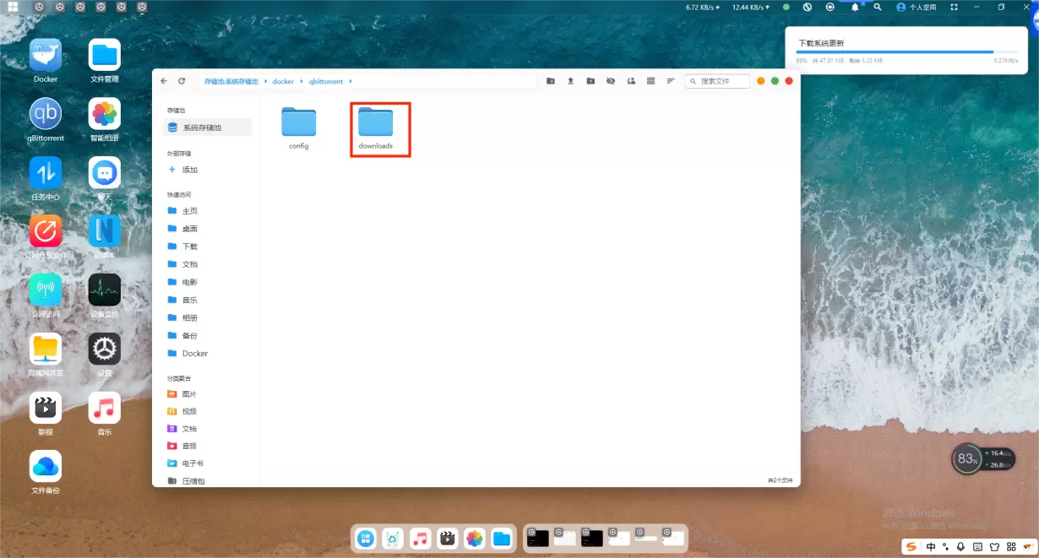Click the new folder toolbar icon
Image resolution: width=1039 pixels, height=558 pixels.
[x=551, y=81]
